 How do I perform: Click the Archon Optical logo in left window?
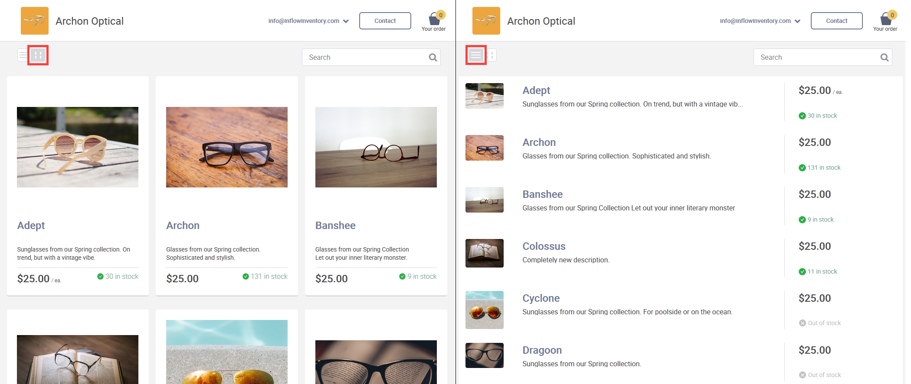35,21
